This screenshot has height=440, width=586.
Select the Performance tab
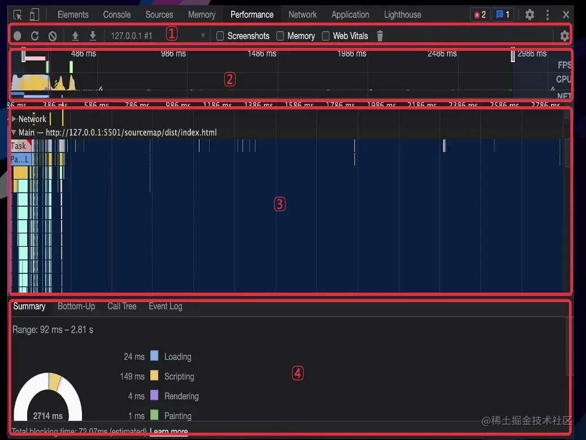click(252, 15)
